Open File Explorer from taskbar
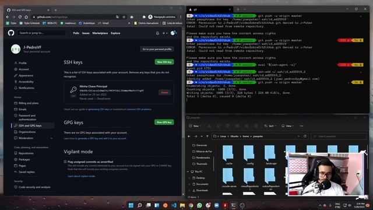This screenshot has width=373, height=210. pyautogui.click(x=182, y=205)
